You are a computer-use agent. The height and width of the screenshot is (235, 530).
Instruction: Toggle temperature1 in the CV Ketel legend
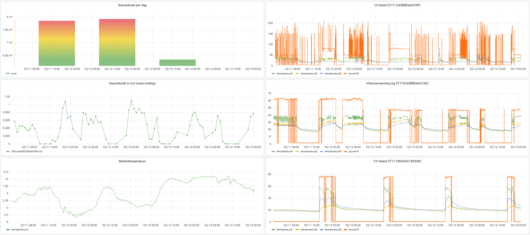tap(285, 74)
